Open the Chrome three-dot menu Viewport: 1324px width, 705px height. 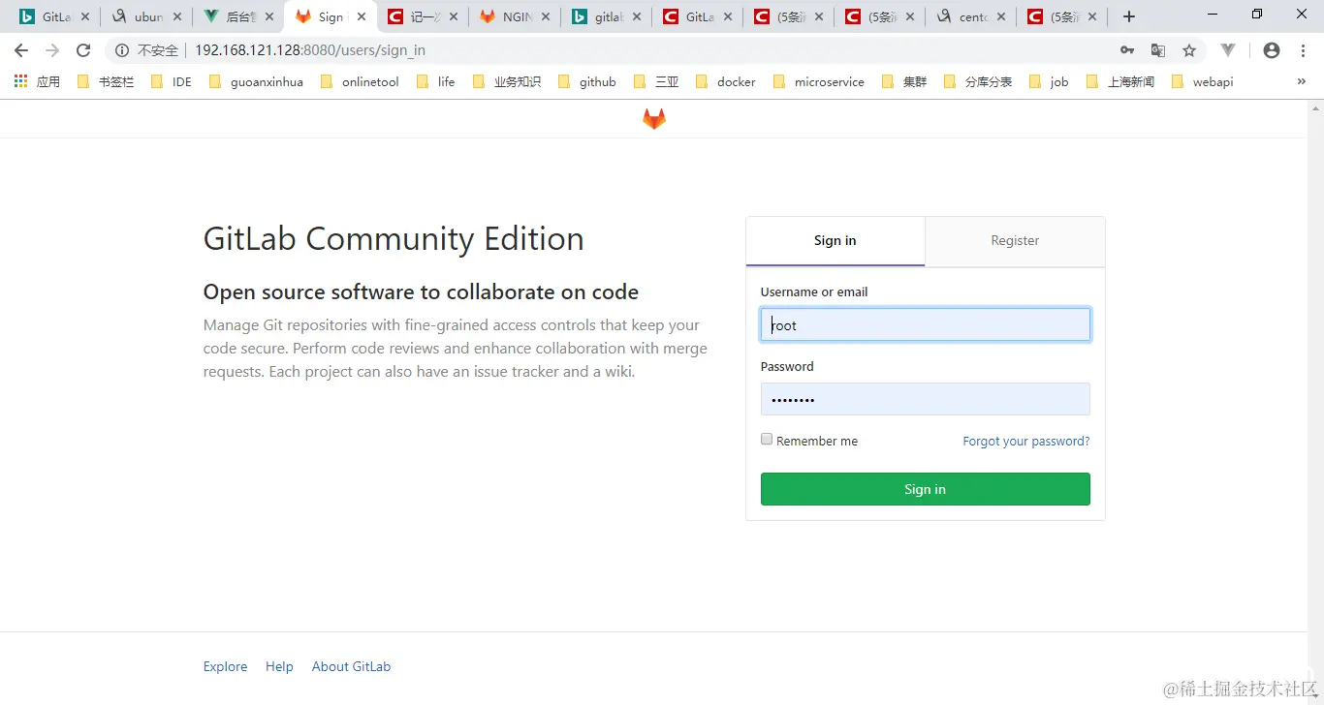click(x=1303, y=50)
